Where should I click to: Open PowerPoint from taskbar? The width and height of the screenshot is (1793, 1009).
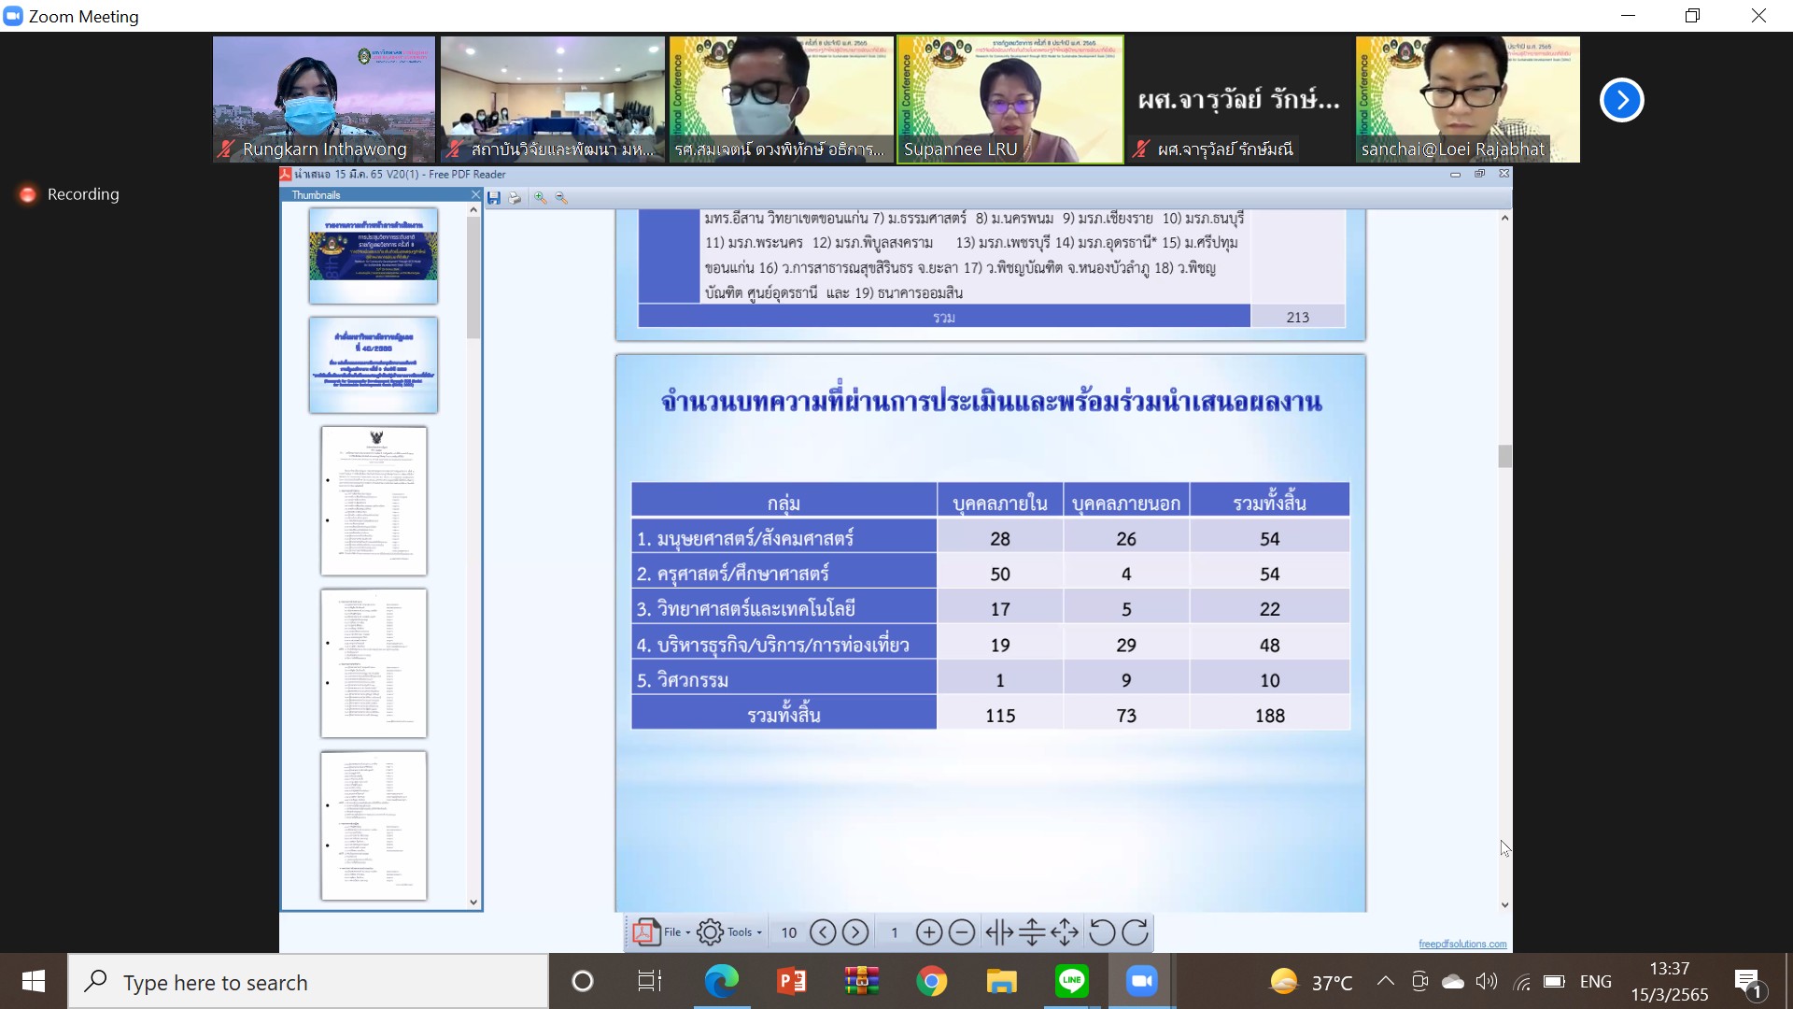point(792,982)
